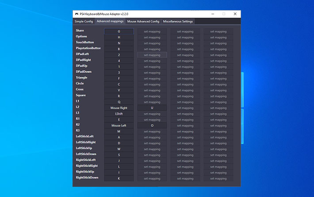The width and height of the screenshot is (314, 197).
Task: Select the Advanced mappings tab
Action: [110, 21]
